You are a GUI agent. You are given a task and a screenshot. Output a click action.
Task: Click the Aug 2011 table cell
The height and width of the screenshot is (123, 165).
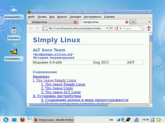pyautogui.click(x=110, y=62)
